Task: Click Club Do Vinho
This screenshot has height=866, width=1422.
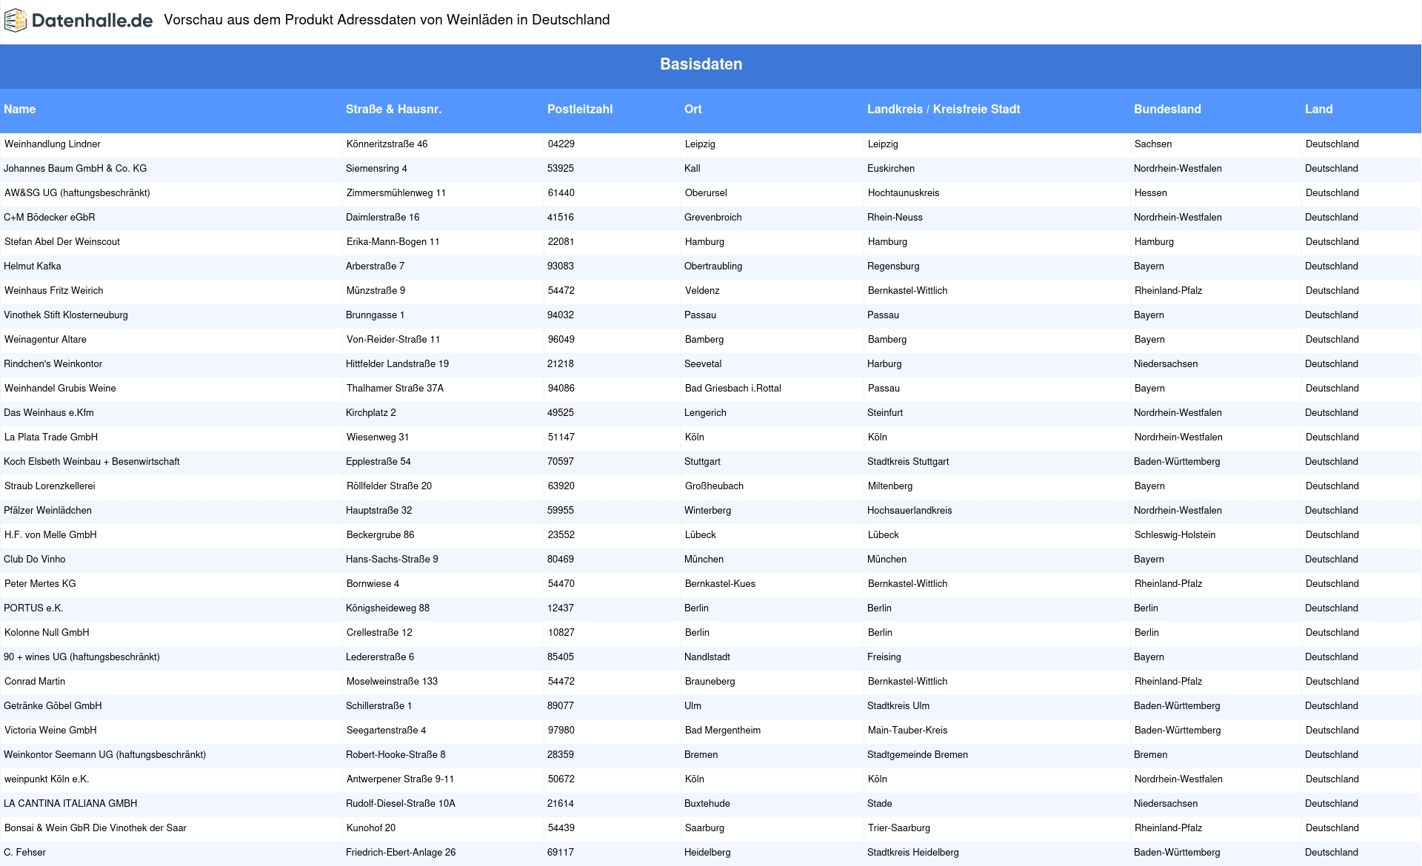Action: coord(35,560)
